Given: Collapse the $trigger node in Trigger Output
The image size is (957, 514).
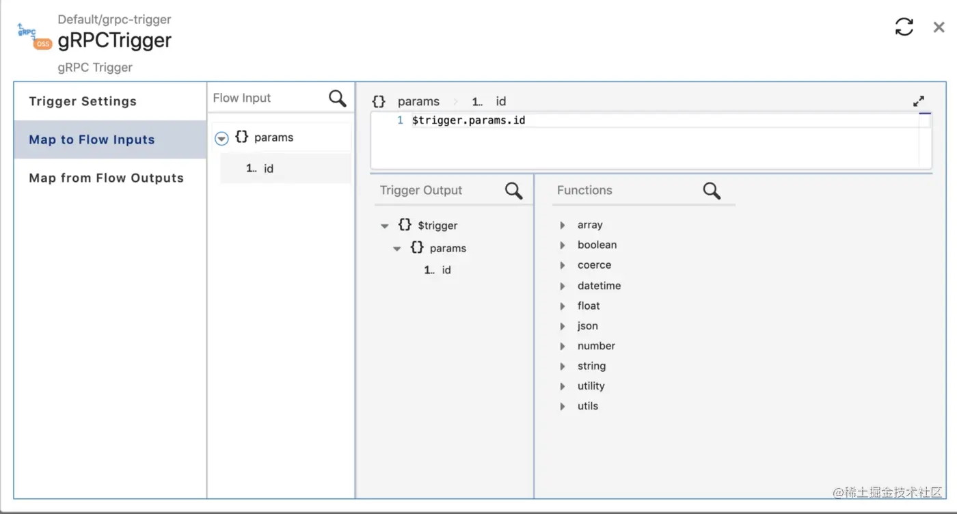Looking at the screenshot, I should 385,226.
